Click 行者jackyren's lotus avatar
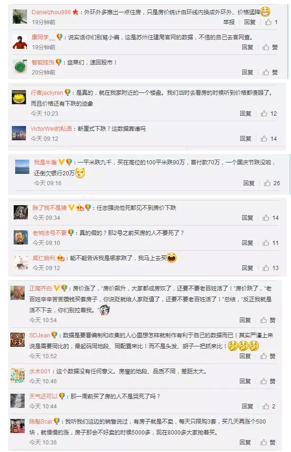The image size is (291, 452). pyautogui.click(x=19, y=97)
